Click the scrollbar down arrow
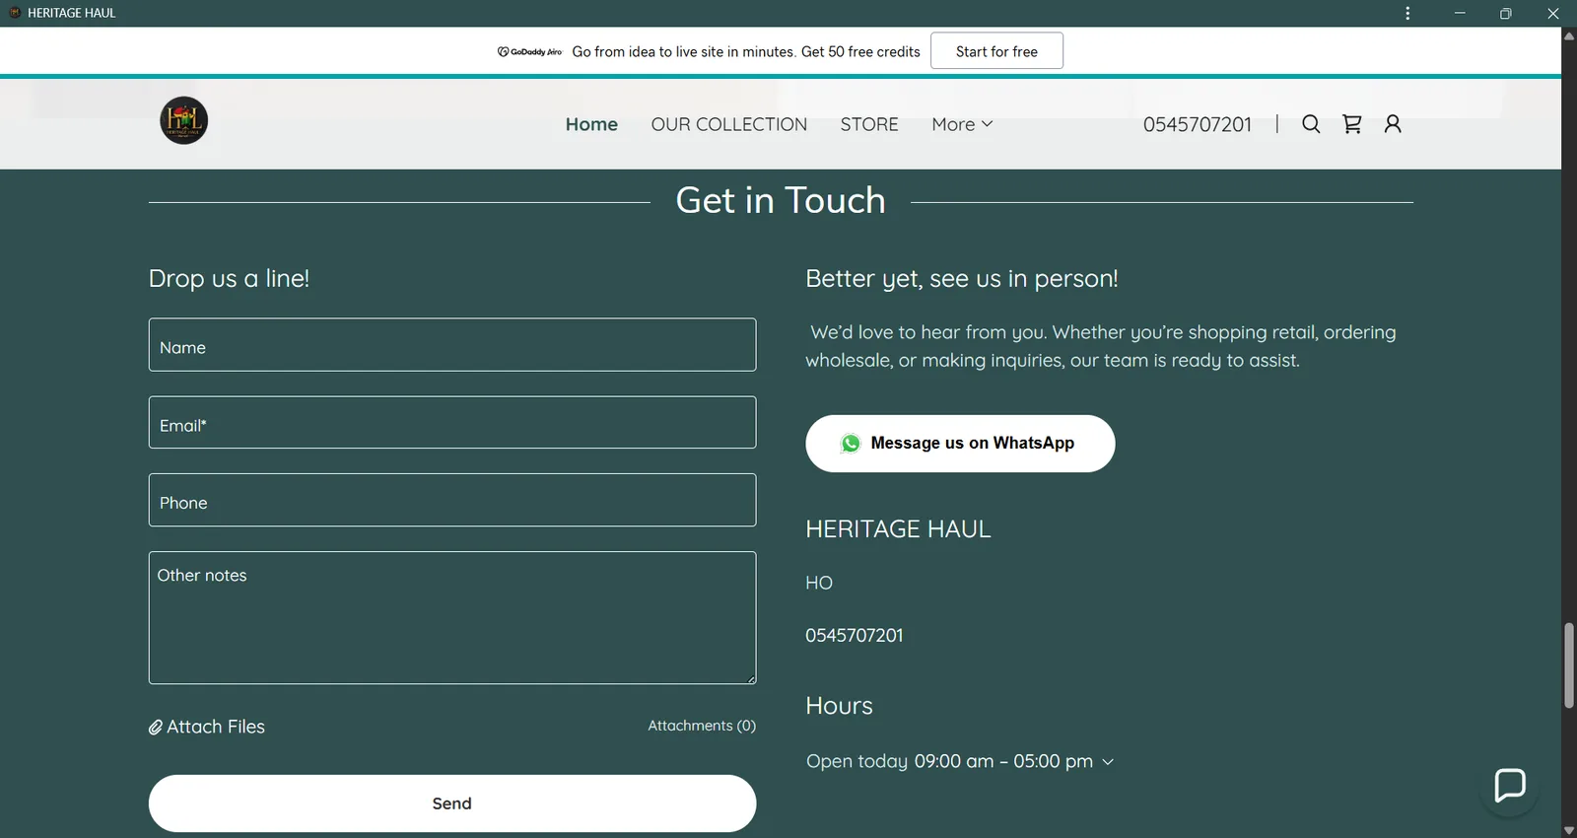This screenshot has width=1577, height=838. click(1569, 830)
